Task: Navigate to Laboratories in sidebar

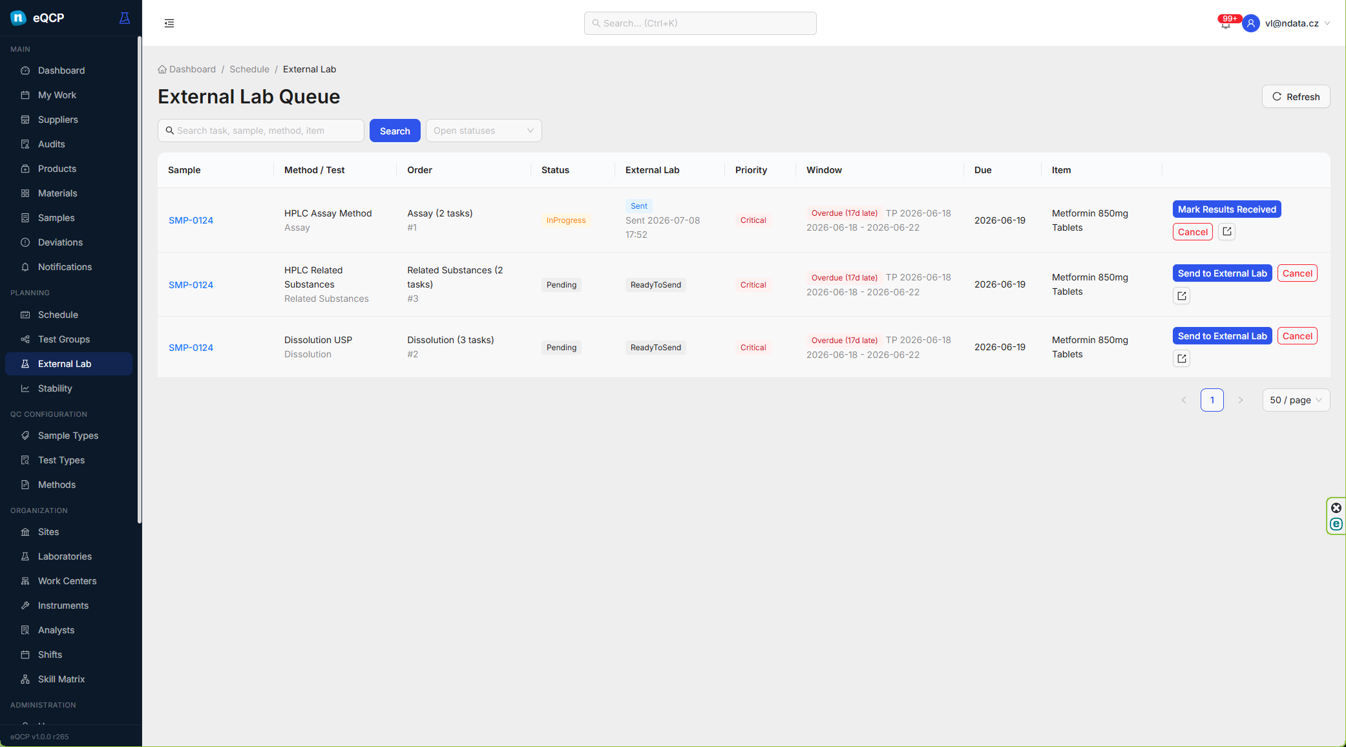Action: (x=68, y=556)
